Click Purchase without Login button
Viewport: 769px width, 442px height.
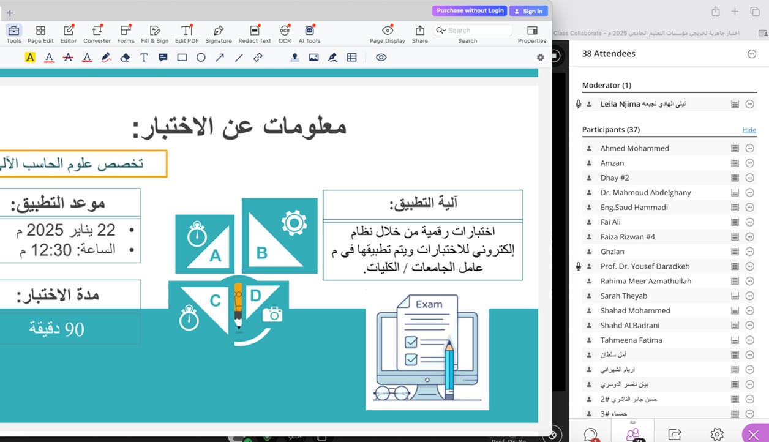pos(470,11)
